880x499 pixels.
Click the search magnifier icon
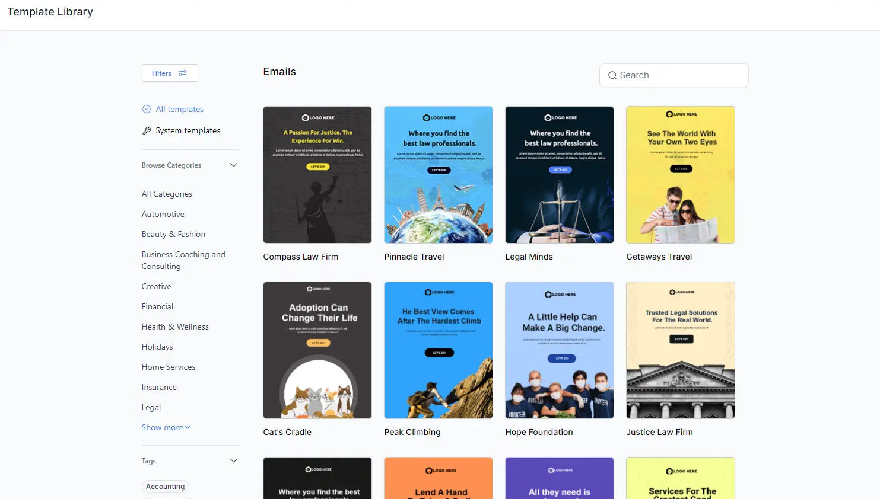(612, 75)
